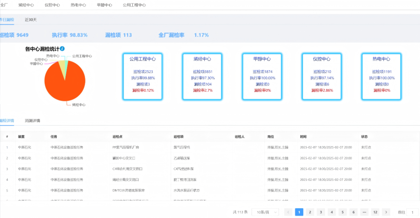Click the 巡检人 column header
This screenshot has height=218, width=420.
(x=240, y=136)
